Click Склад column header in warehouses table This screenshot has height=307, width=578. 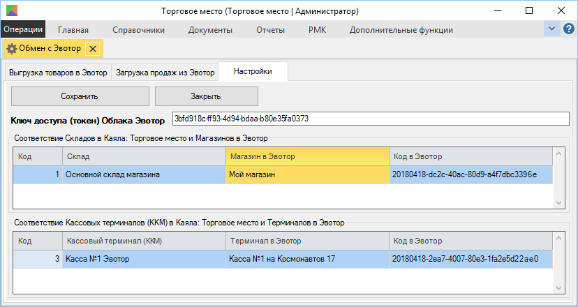pos(144,156)
